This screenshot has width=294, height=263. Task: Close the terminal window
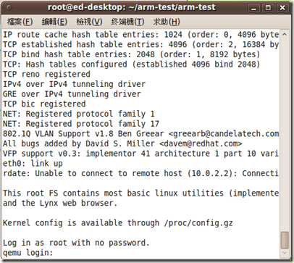(282, 8)
